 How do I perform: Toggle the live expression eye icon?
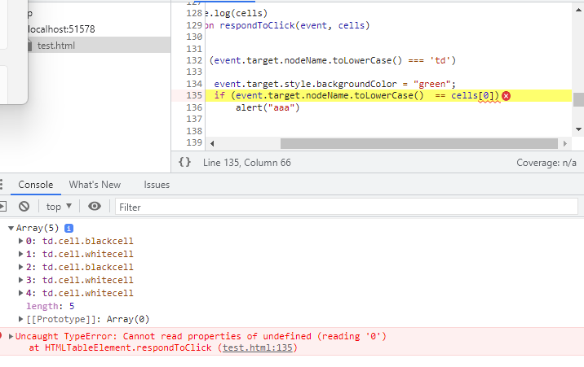pos(95,206)
